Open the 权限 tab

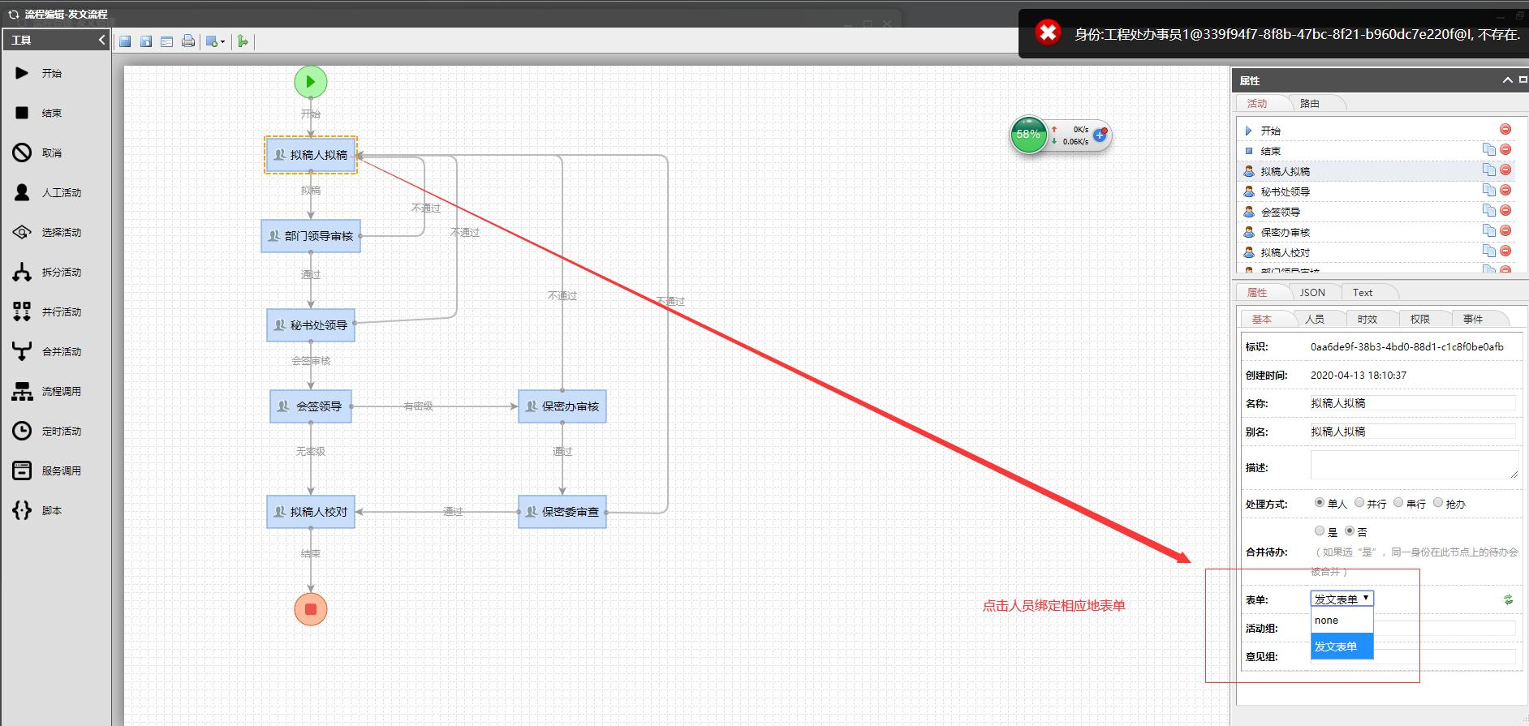click(1420, 319)
